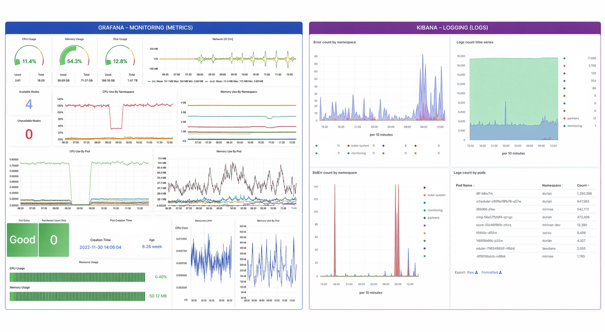Toggle the (out) series in Network I/O legend
The height and width of the screenshot is (332, 605).
(x=234, y=81)
